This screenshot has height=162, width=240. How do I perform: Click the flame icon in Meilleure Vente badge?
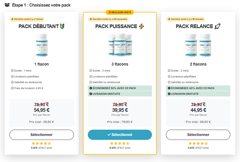coord(109,12)
